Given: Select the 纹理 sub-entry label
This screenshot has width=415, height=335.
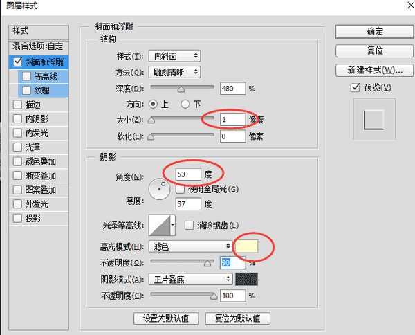Looking at the screenshot, I should (41, 90).
